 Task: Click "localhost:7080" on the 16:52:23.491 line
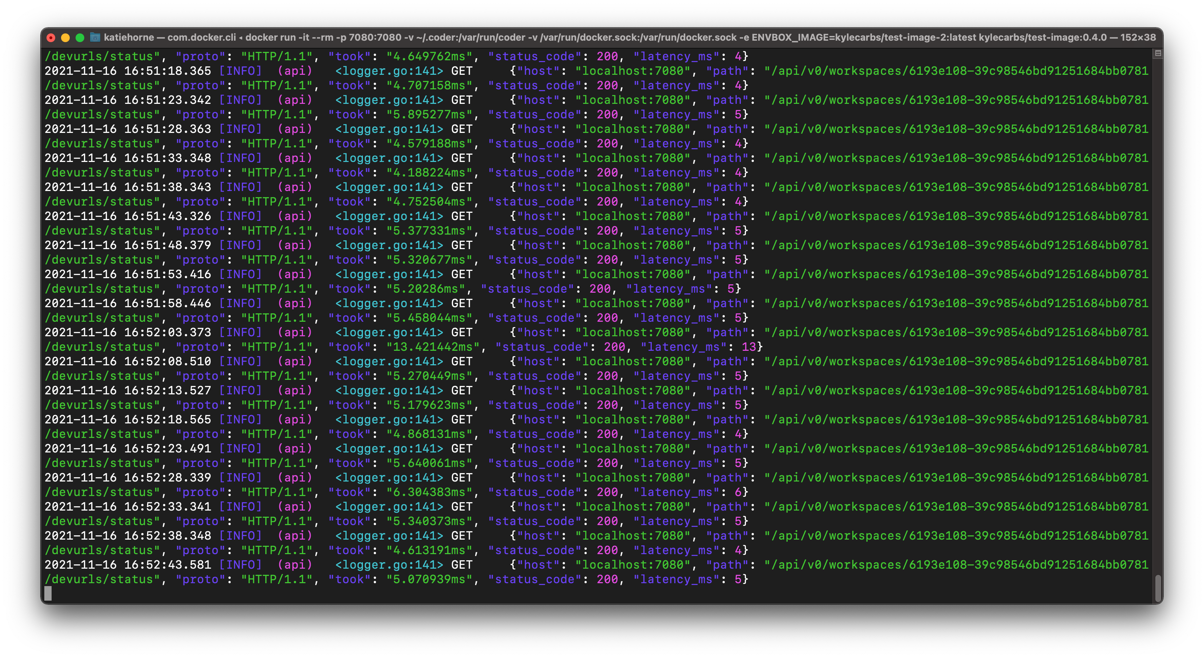point(633,448)
